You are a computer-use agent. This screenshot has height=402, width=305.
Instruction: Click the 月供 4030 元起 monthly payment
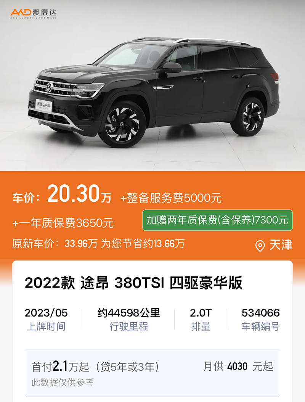click(x=238, y=367)
